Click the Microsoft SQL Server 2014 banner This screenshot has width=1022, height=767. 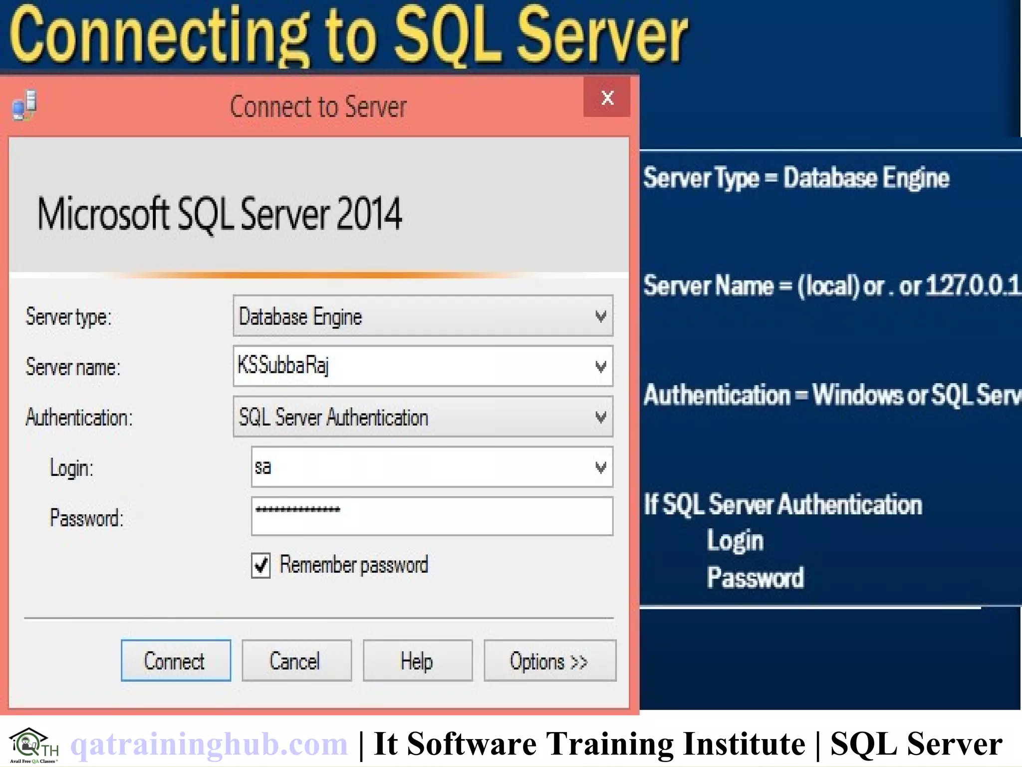(x=220, y=214)
